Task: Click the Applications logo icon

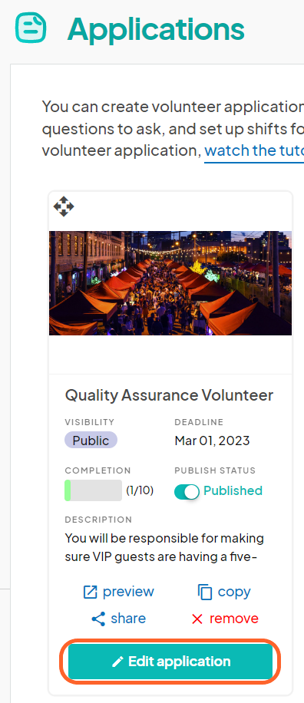Action: [31, 28]
